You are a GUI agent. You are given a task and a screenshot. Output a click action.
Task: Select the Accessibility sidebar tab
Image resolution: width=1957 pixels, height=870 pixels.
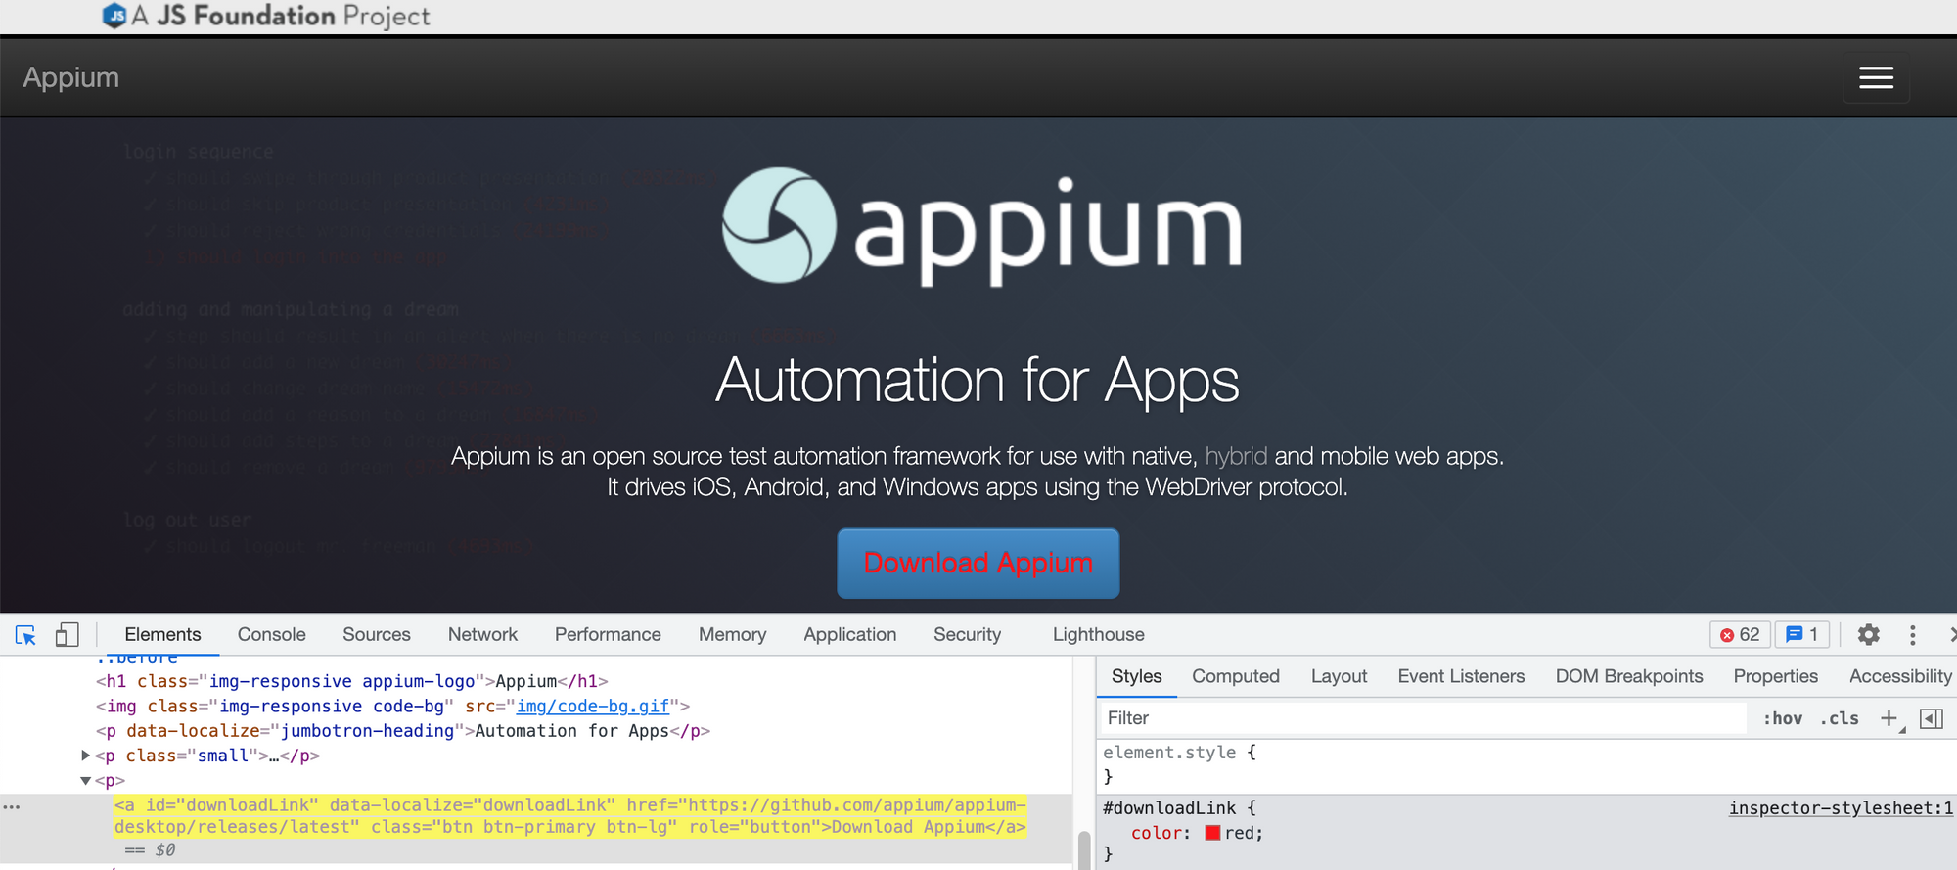point(1899,676)
